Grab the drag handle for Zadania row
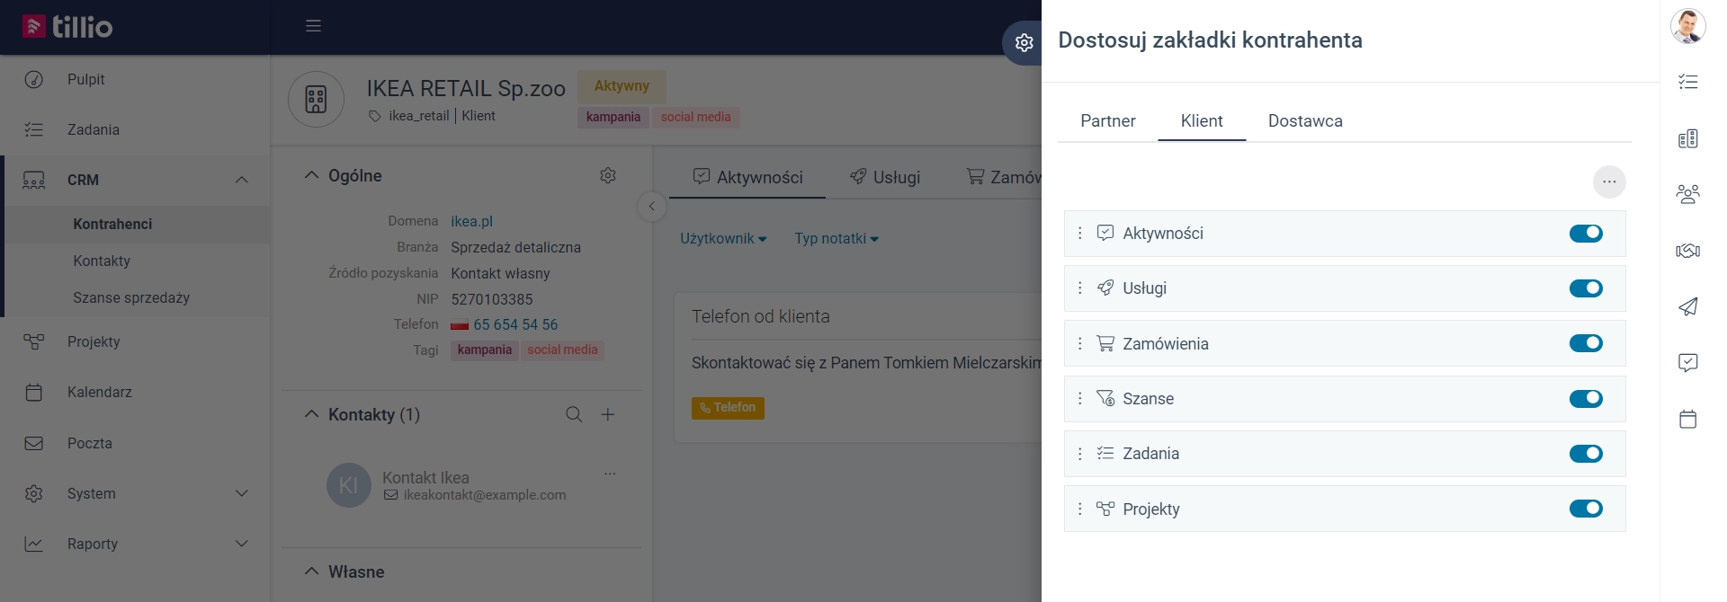This screenshot has height=602, width=1727. click(x=1080, y=453)
